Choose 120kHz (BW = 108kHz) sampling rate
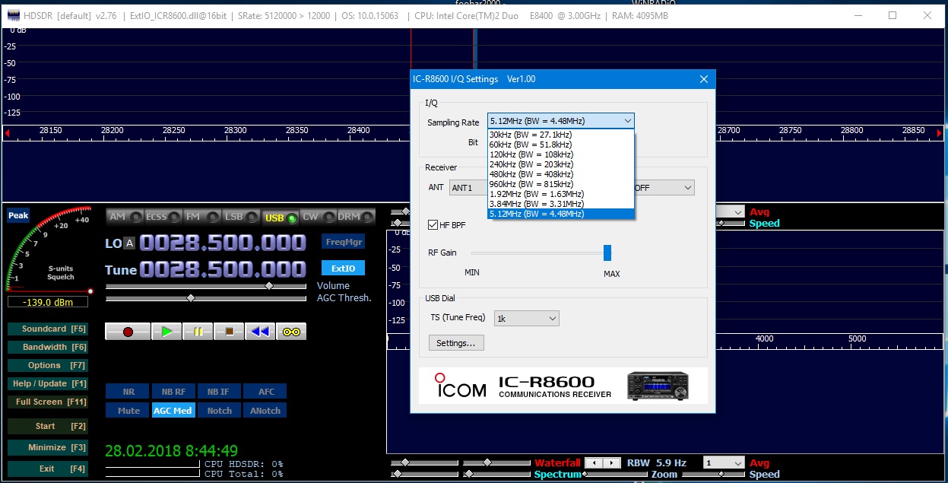Viewport: 948px width, 483px height. [x=561, y=154]
